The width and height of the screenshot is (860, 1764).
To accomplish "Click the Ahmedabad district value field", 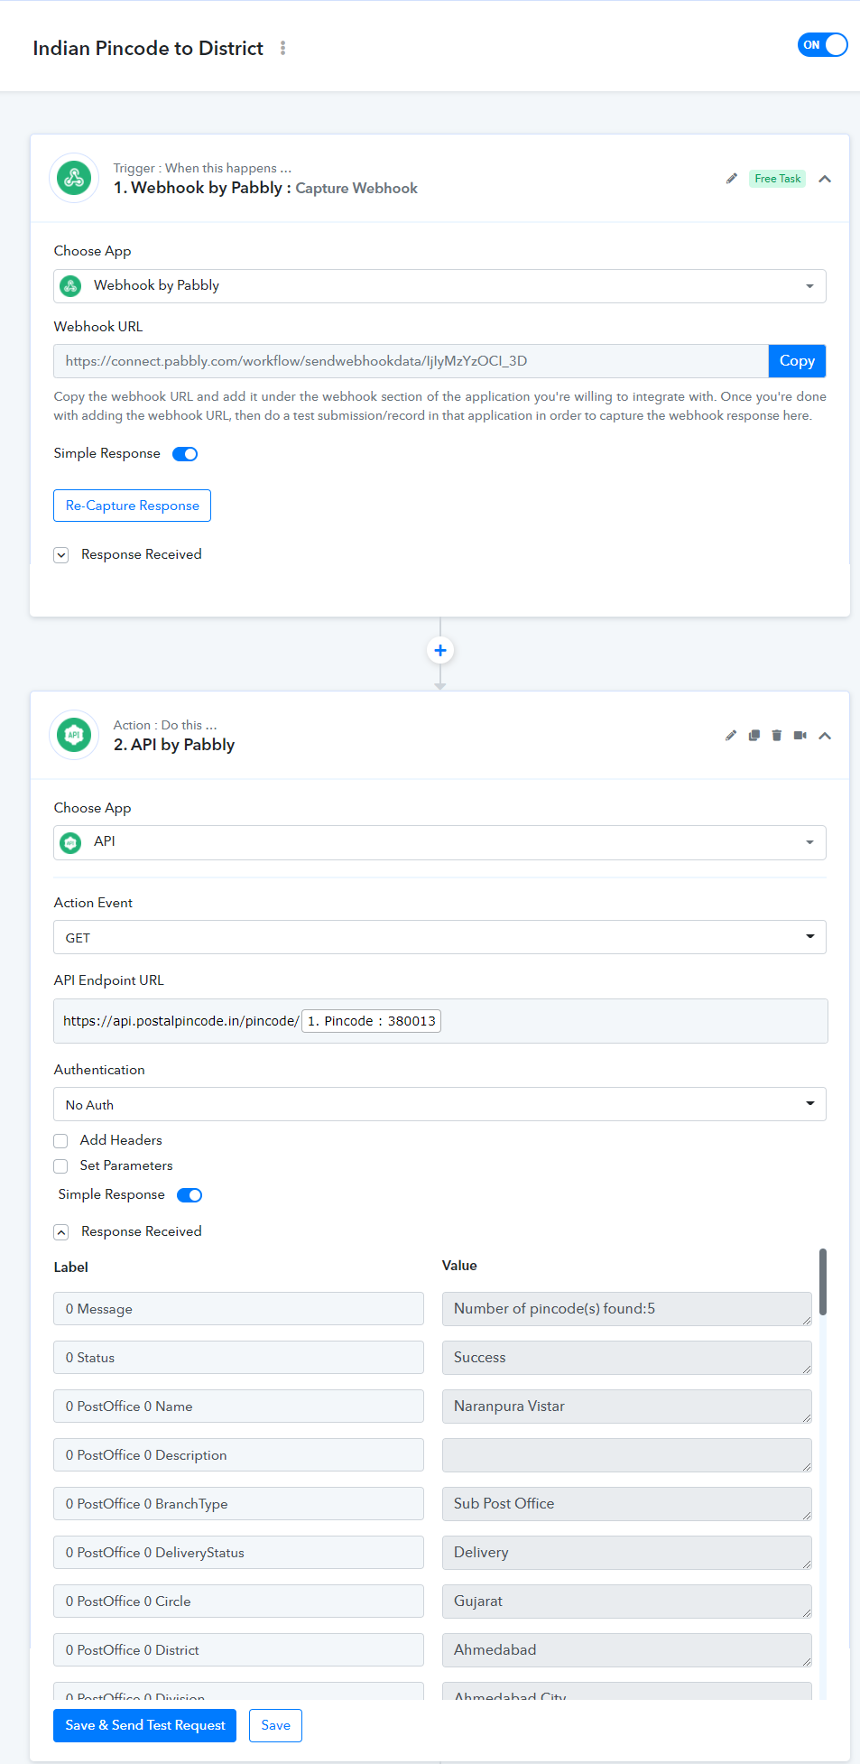I will [626, 1650].
